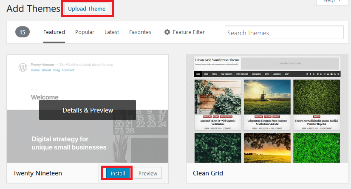Open the Favorites tab
Screen dimensions: 351x189
point(140,32)
